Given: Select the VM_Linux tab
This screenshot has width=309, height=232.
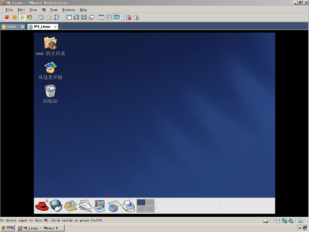Looking at the screenshot, I should coord(42,27).
